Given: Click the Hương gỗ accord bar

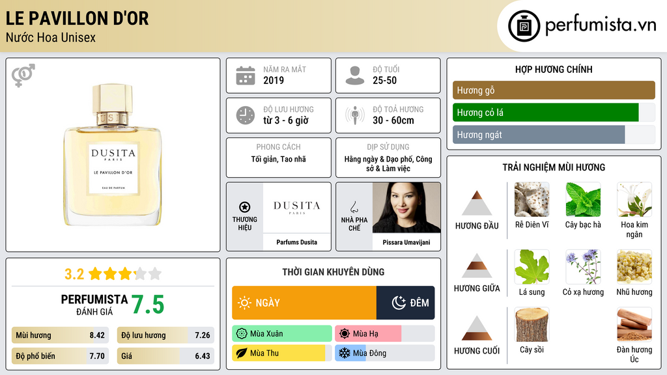Looking at the screenshot, I should (554, 90).
